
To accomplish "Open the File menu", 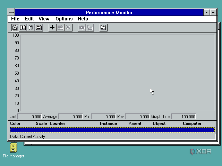I will (15, 19).
